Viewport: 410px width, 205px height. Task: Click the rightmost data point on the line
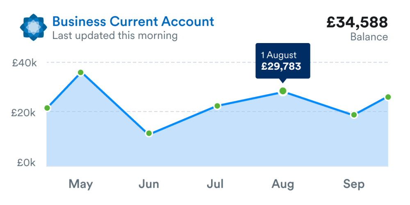coord(388,97)
